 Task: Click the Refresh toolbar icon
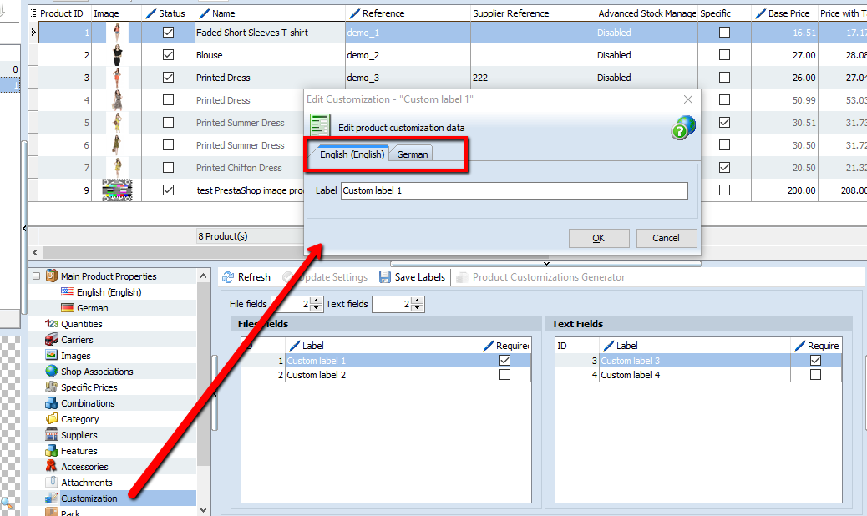228,277
